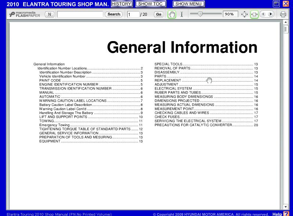Click 'MANUAL' entry

tap(91, 93)
